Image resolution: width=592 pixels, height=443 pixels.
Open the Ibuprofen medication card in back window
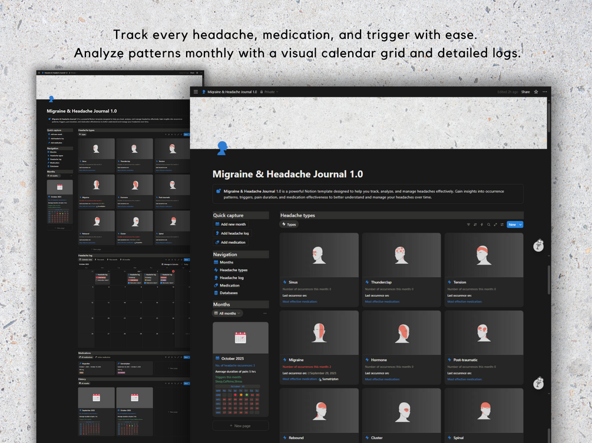point(96,368)
